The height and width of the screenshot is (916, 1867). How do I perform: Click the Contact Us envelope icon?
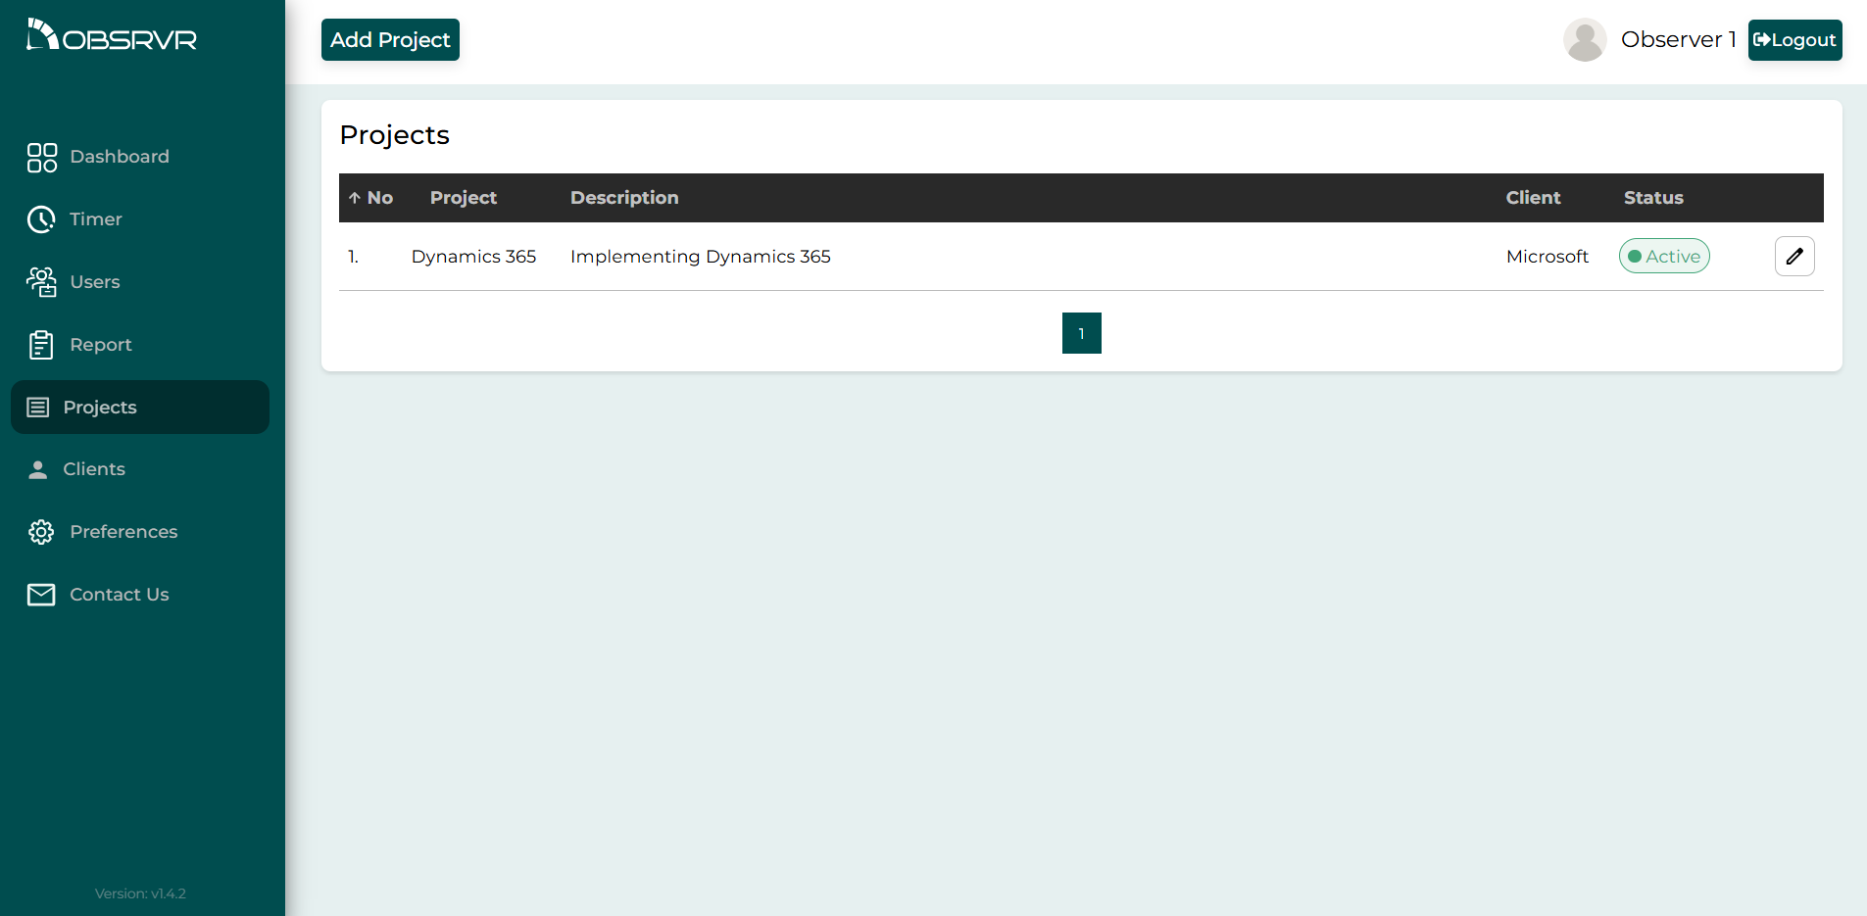(41, 595)
